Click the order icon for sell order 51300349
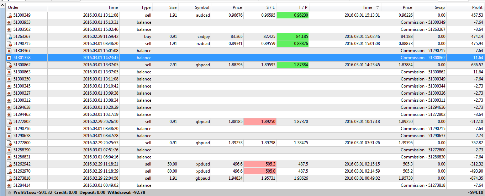 pyautogui.click(x=9, y=15)
